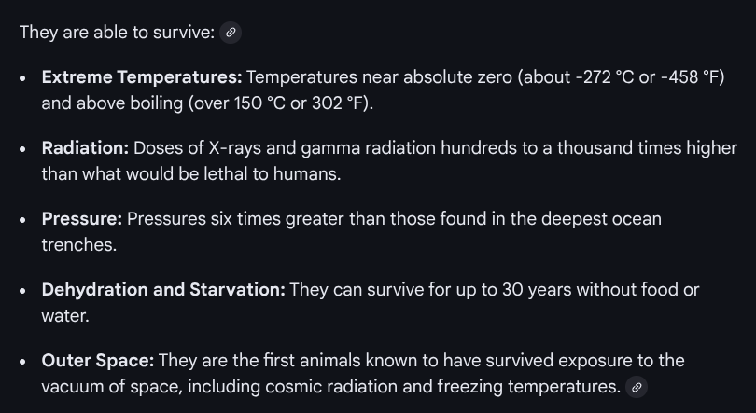
Task: Click the "Pressure:" bold heading
Action: pos(81,219)
